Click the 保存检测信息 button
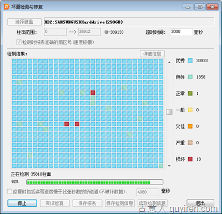 [x=120, y=203]
